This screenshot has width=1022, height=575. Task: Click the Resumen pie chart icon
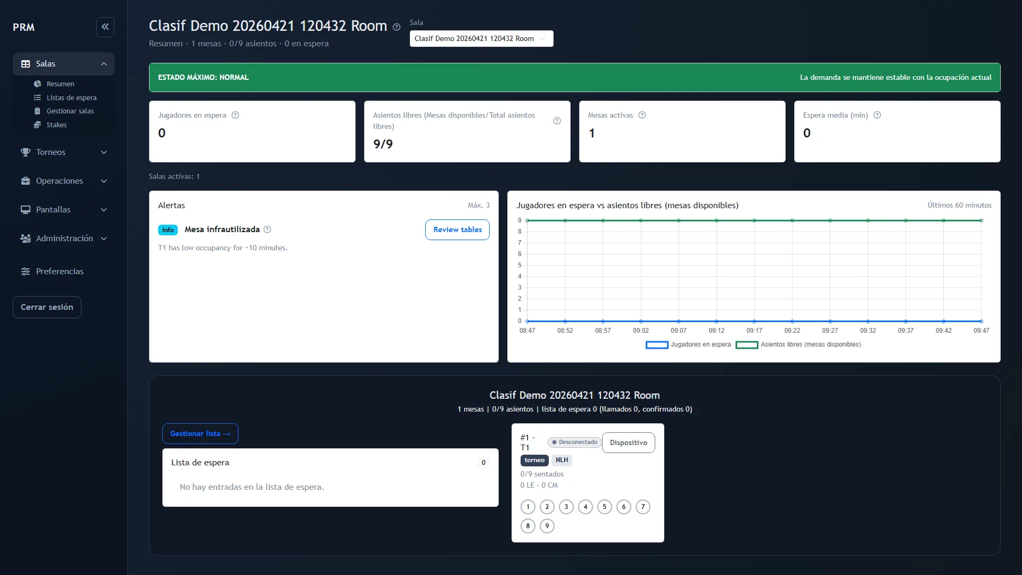click(x=37, y=84)
